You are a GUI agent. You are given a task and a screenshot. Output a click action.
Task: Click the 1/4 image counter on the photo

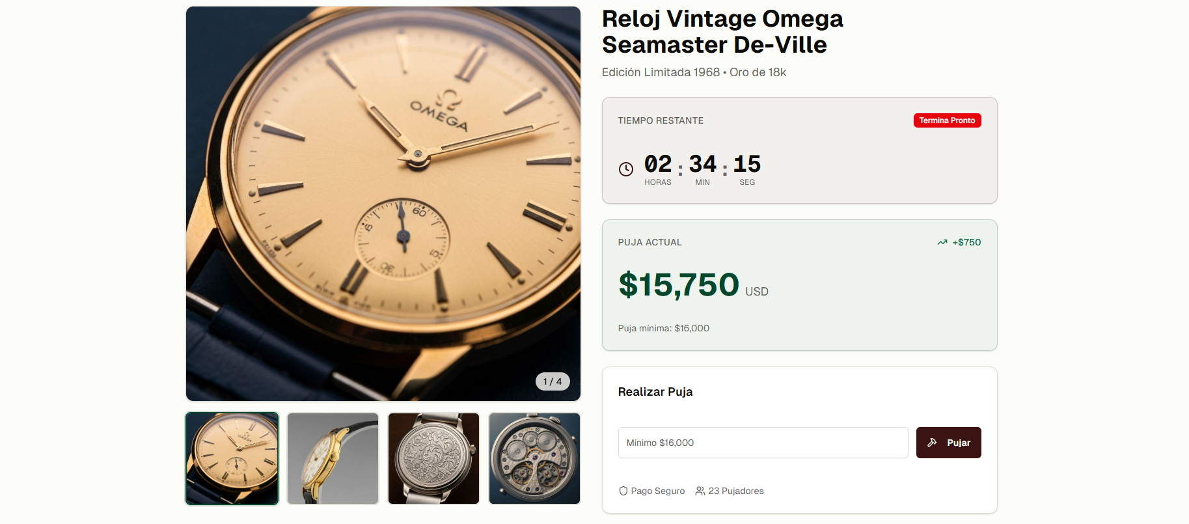pos(553,381)
